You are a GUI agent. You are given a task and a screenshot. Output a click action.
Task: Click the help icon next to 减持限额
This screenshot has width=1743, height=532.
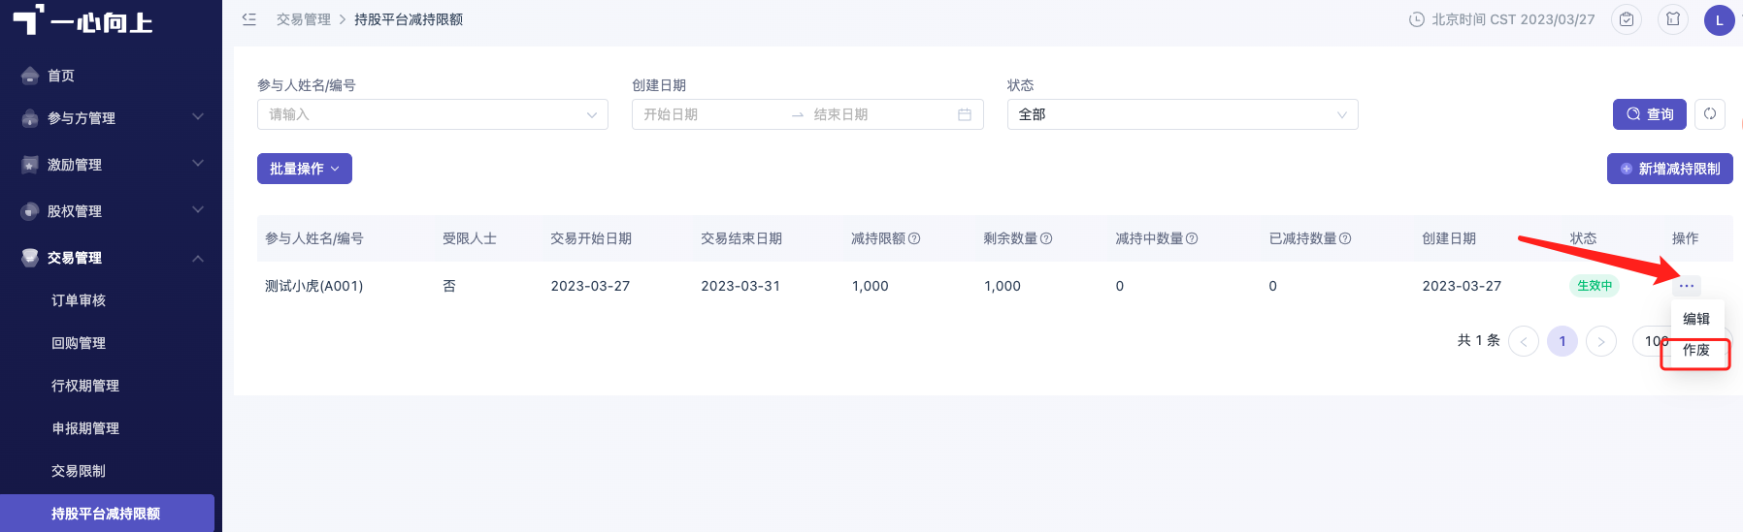(x=914, y=238)
